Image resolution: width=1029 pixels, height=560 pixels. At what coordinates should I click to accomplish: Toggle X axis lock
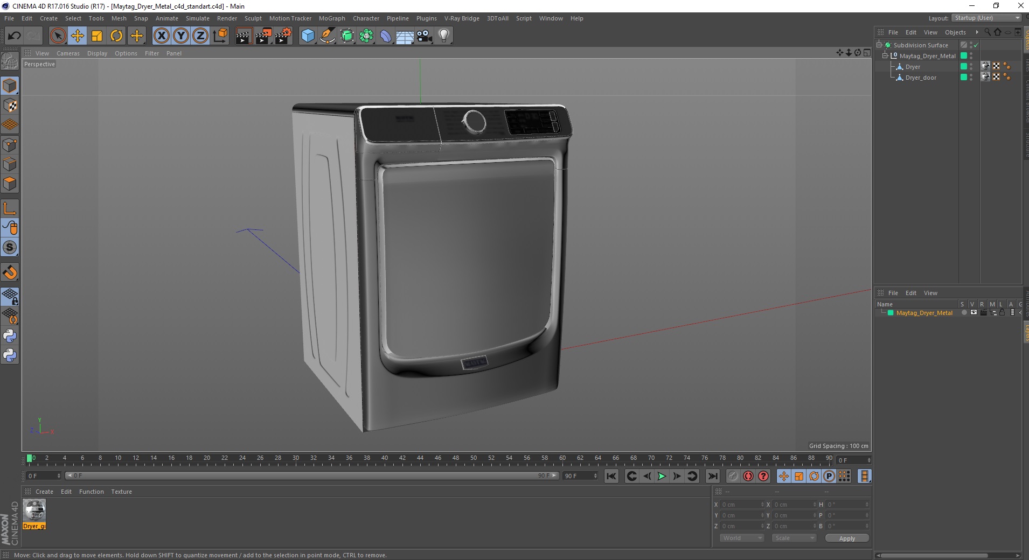[x=161, y=36]
